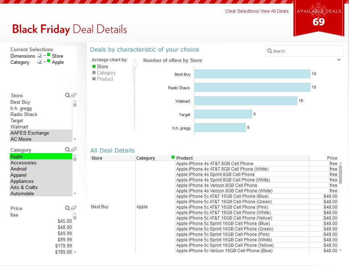Select free in the Price list box
Image resolution: width=349 pixels, height=266 pixels.
(41, 215)
